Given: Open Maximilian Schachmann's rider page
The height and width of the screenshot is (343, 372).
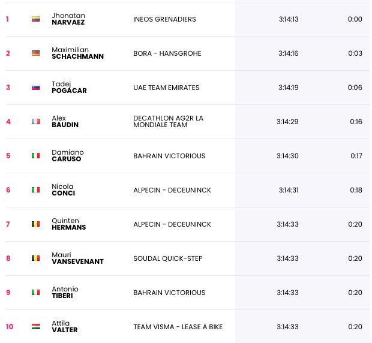Looking at the screenshot, I should click(x=77, y=53).
